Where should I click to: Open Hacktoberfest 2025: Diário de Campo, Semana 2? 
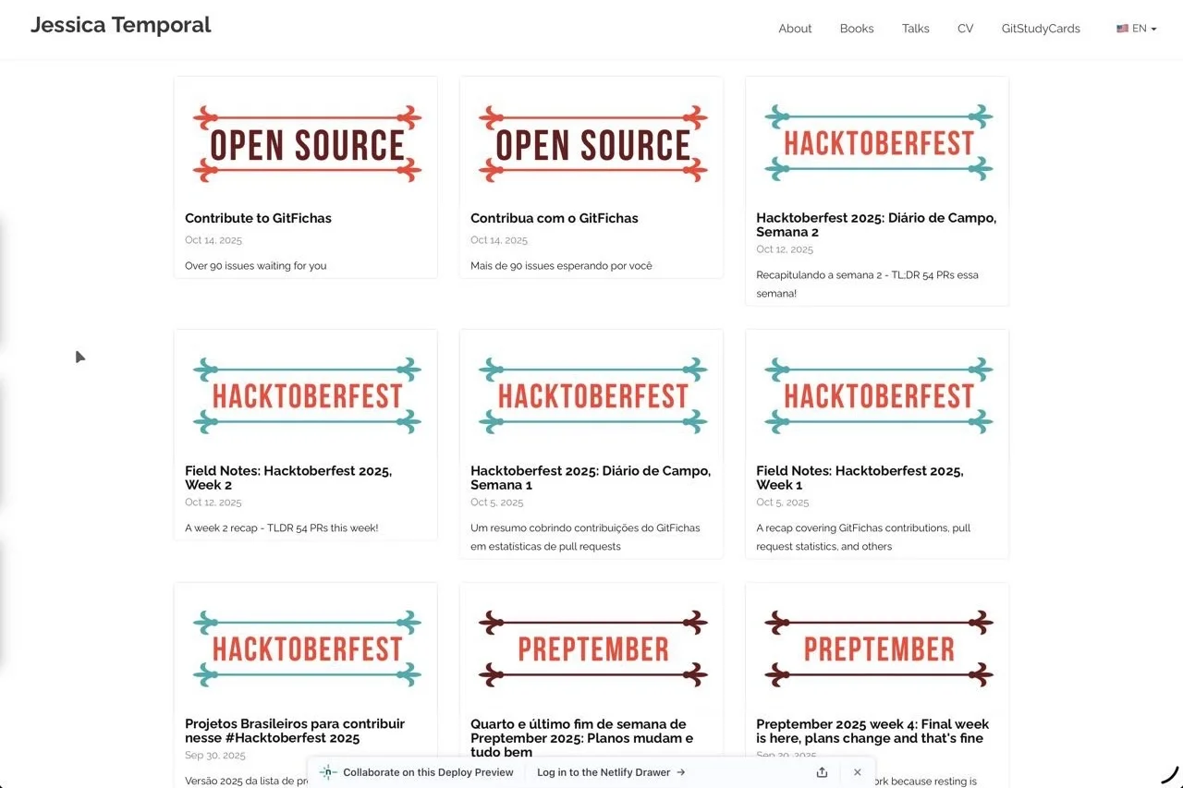tap(876, 224)
